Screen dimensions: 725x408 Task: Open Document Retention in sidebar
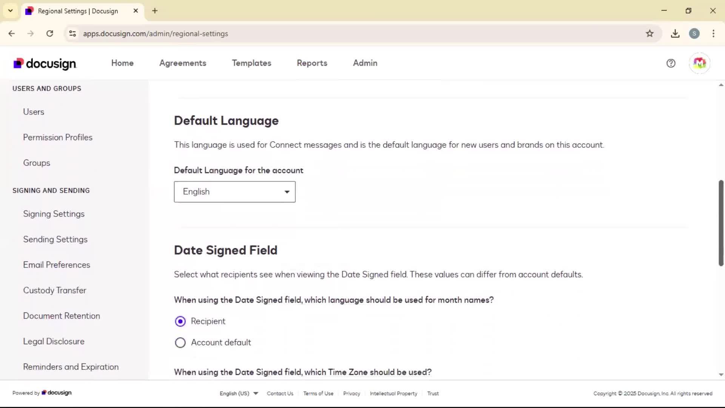tap(62, 316)
